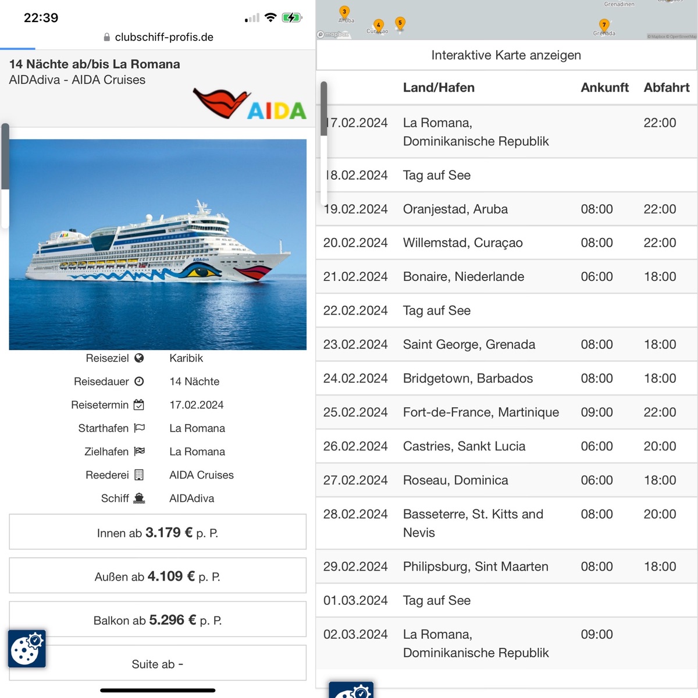Select map marker 5 on the map
698x698 pixels.
pyautogui.click(x=400, y=23)
